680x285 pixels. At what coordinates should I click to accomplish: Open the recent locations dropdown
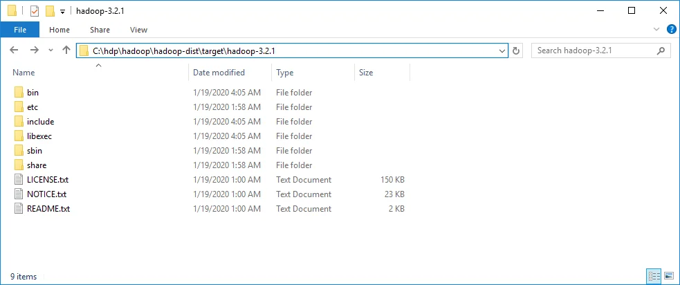coord(50,51)
